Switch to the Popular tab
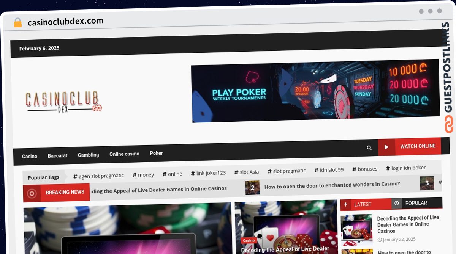Viewport: 456px width, 254px height. [x=417, y=203]
